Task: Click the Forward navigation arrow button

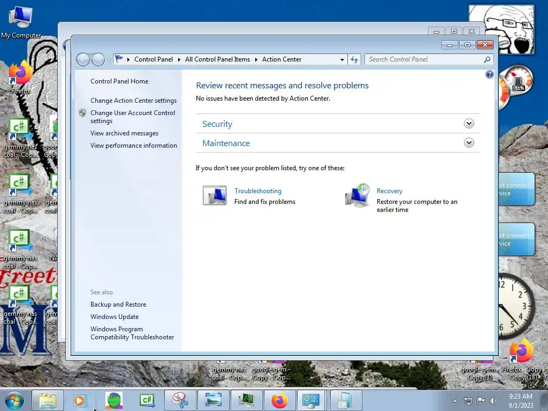Action: click(x=98, y=59)
